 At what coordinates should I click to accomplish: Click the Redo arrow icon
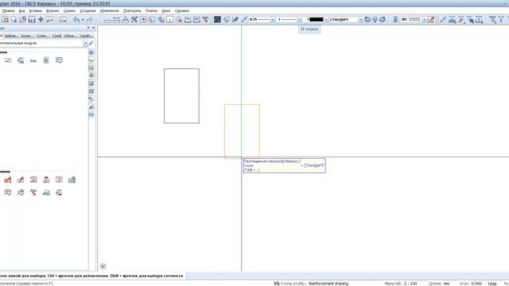coord(90,19)
